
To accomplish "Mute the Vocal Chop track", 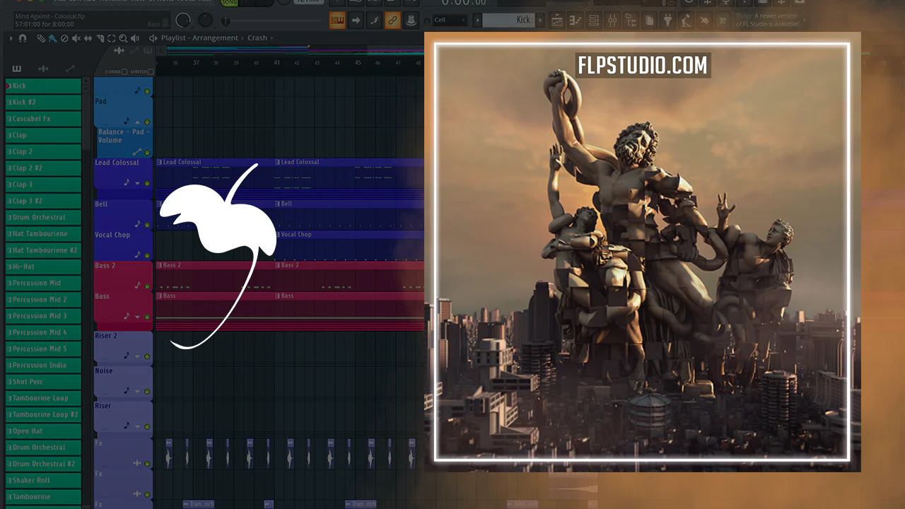I will [147, 255].
